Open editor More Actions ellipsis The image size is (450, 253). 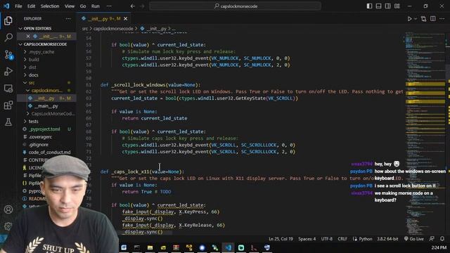coord(442,19)
